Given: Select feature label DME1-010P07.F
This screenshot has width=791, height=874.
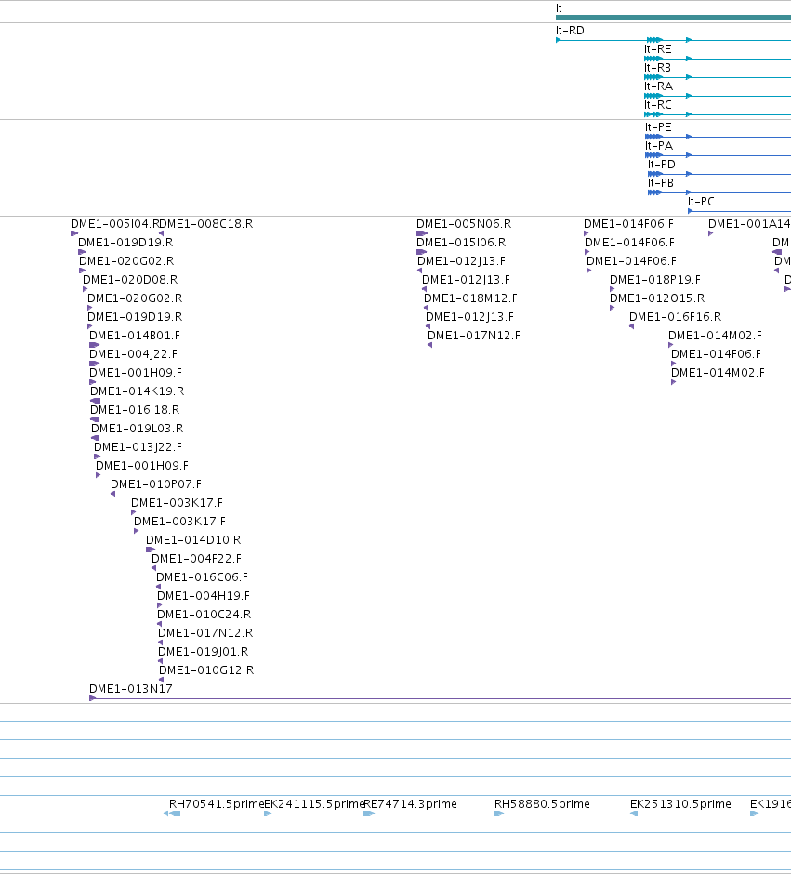Looking at the screenshot, I should 156,483.
